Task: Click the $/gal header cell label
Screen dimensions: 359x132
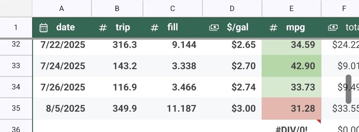Action: [x=238, y=28]
